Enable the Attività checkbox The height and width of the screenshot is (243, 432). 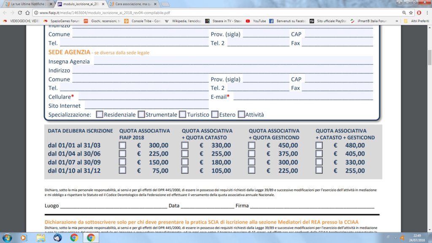click(241, 114)
